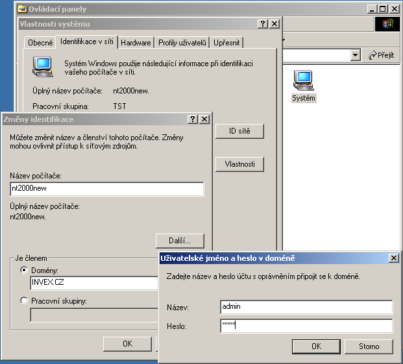
Task: Open the Profily uživatelů tab
Action: [182, 43]
